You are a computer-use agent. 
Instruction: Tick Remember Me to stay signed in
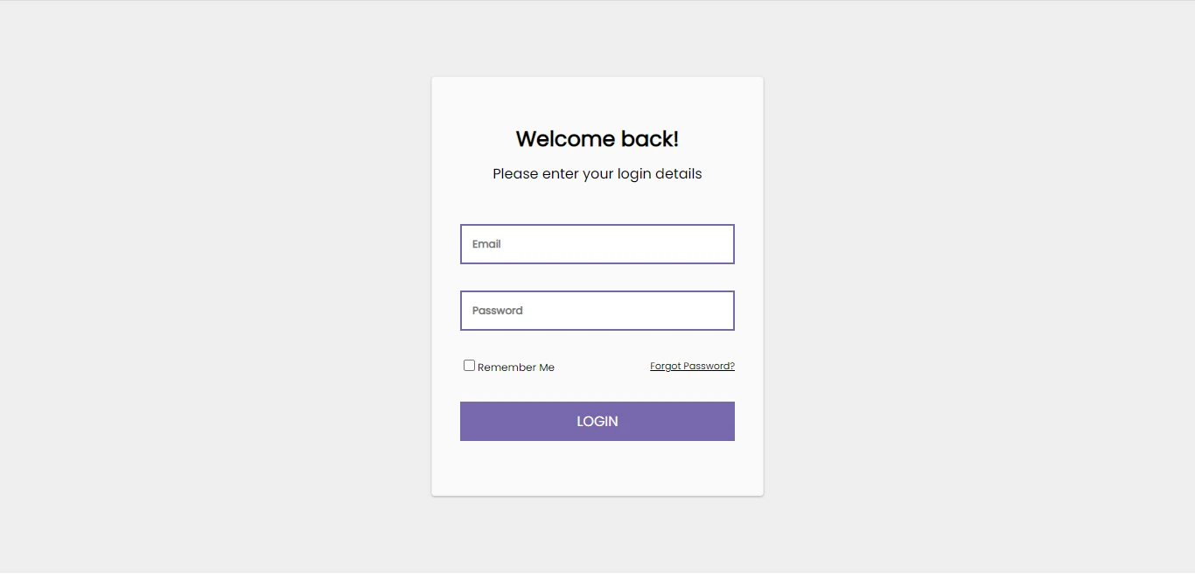coord(469,365)
